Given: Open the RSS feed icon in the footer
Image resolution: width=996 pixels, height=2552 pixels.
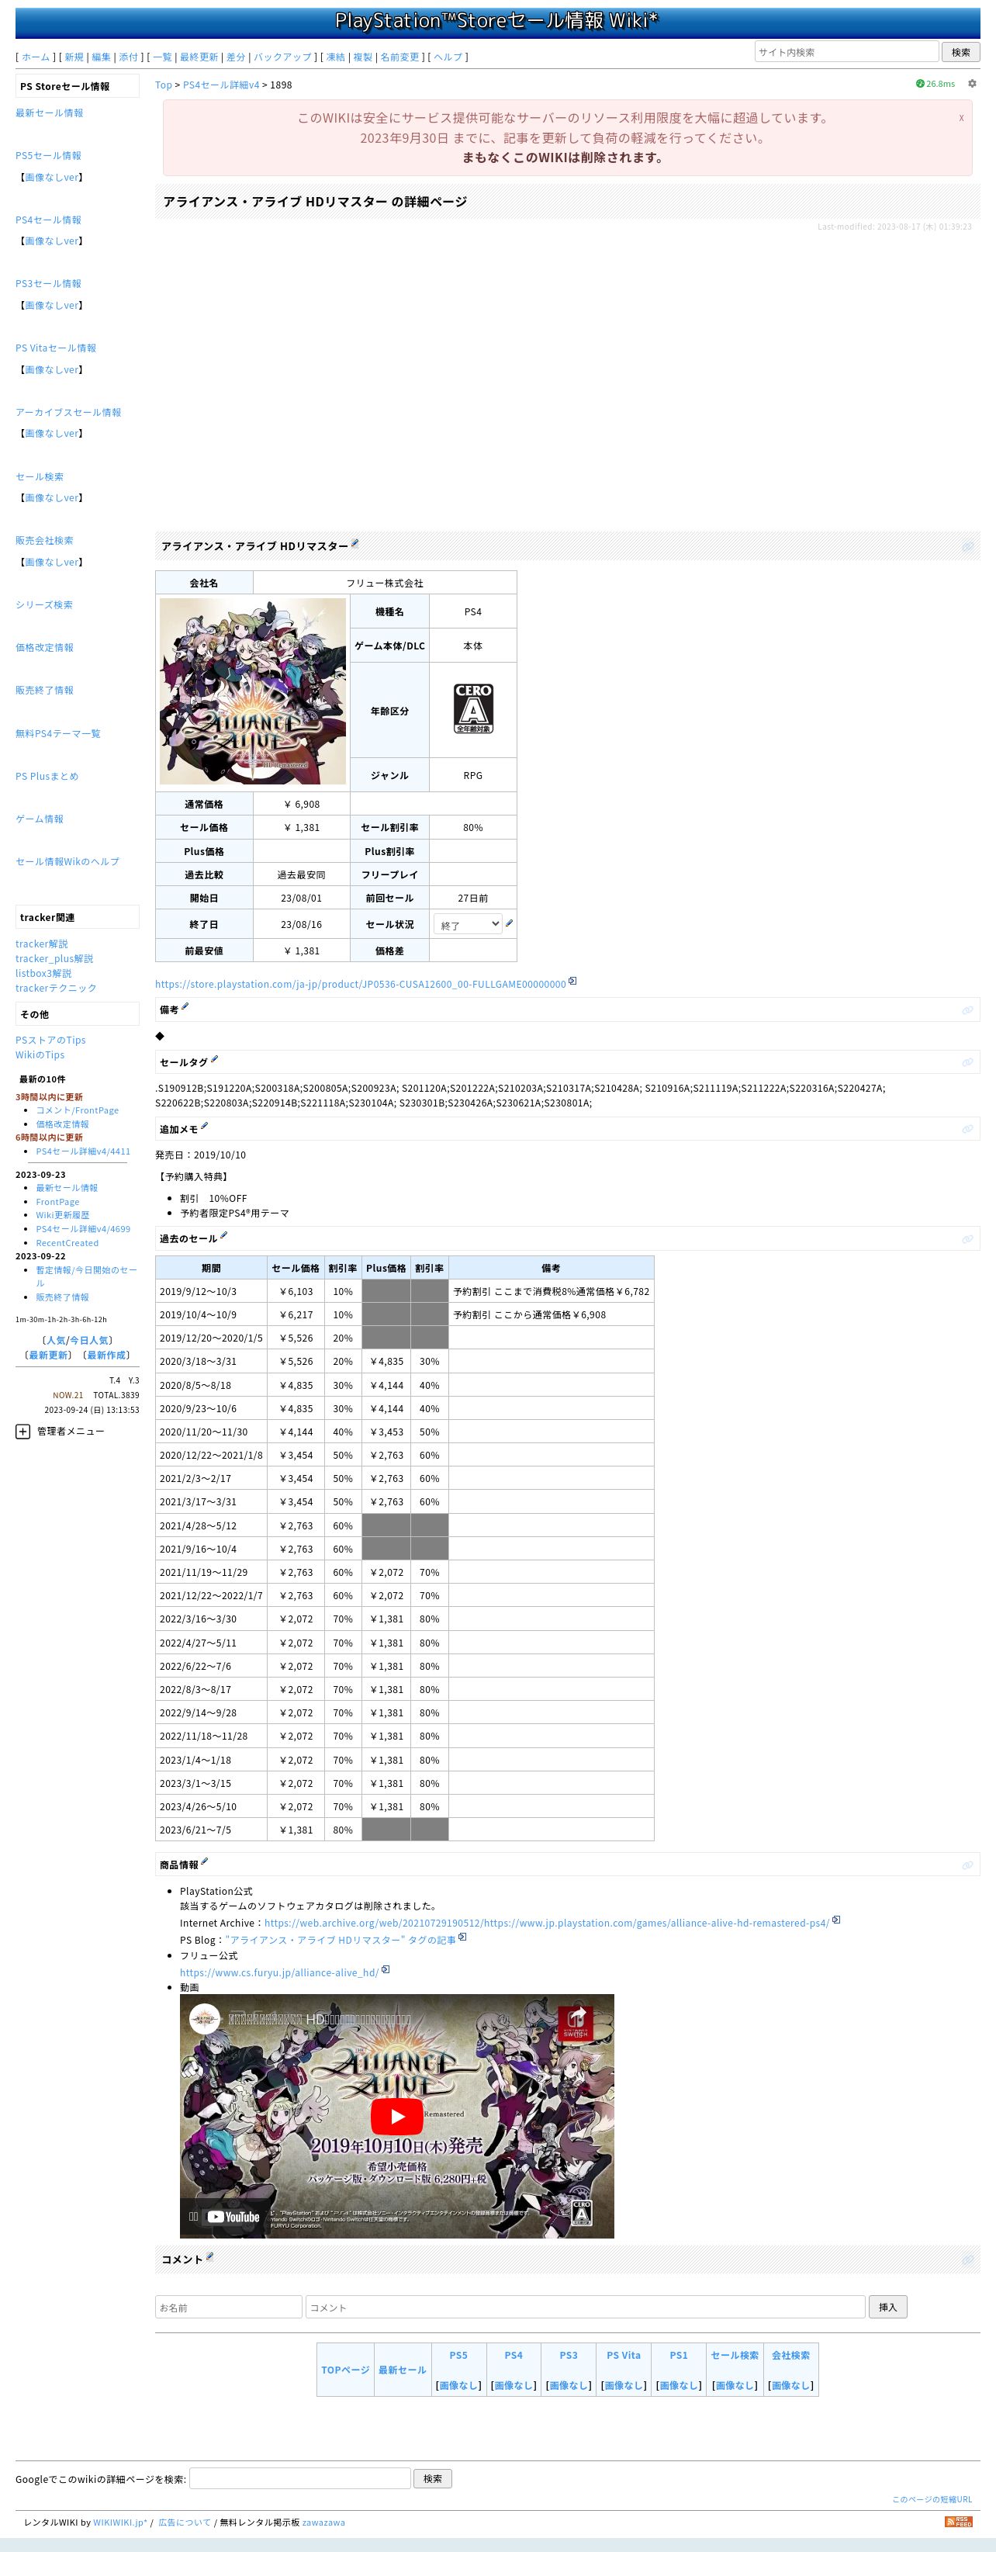Looking at the screenshot, I should (958, 2521).
